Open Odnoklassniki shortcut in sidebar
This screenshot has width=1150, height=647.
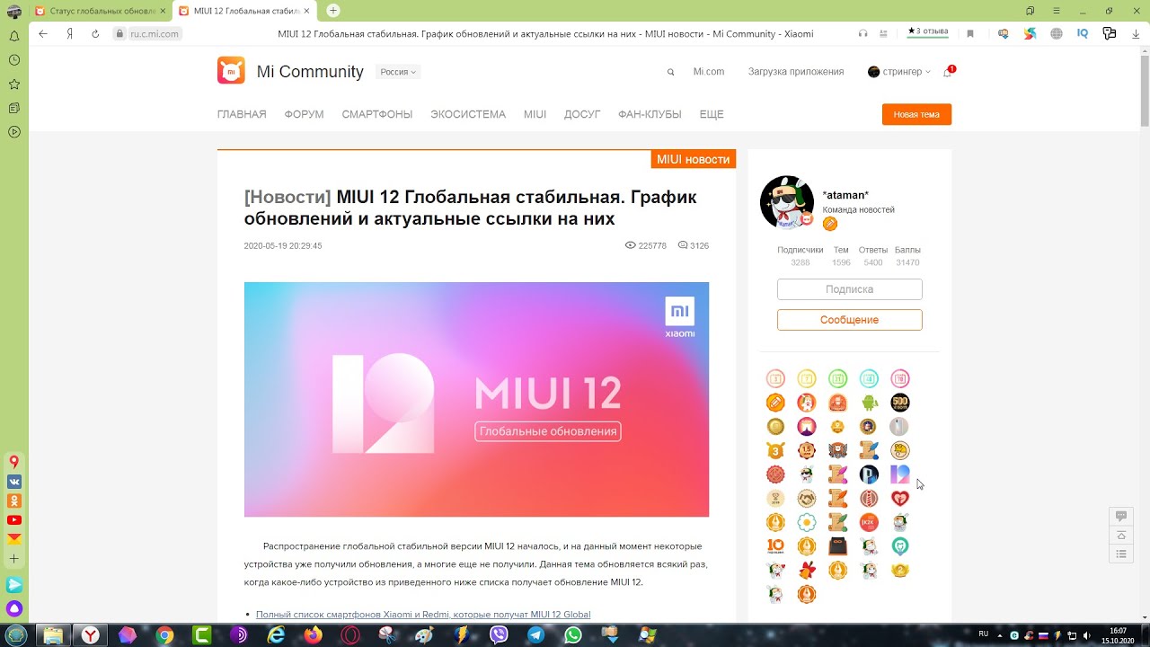(14, 501)
